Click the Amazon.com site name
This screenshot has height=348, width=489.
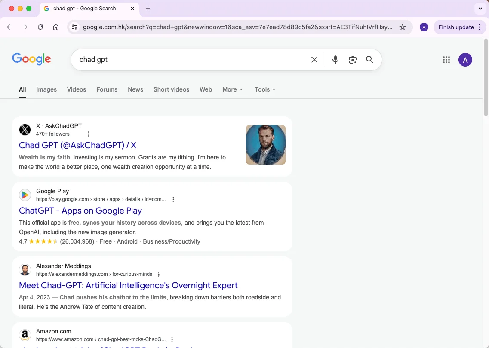tap(54, 332)
